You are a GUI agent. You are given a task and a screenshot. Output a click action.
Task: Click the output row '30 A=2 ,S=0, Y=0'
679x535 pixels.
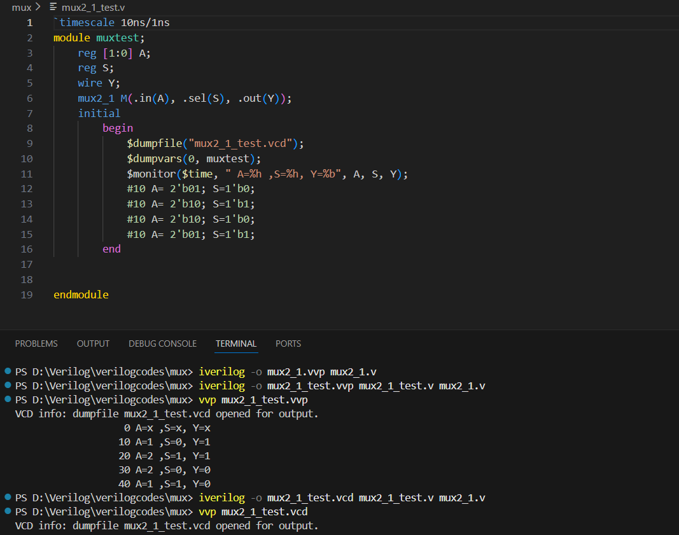(165, 470)
